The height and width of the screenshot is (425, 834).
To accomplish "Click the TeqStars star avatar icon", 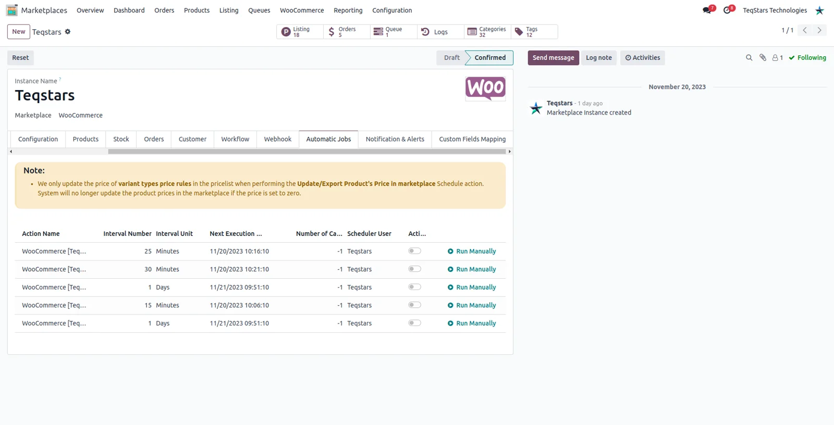I will pos(820,10).
